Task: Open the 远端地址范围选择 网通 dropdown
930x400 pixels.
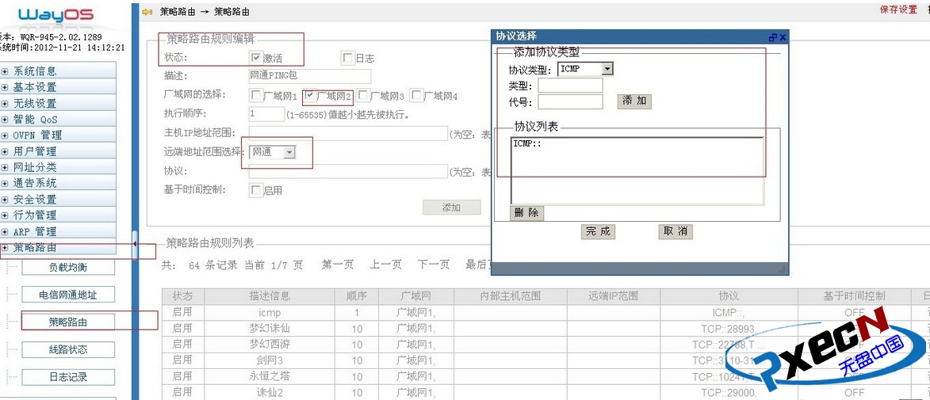Action: tap(289, 152)
